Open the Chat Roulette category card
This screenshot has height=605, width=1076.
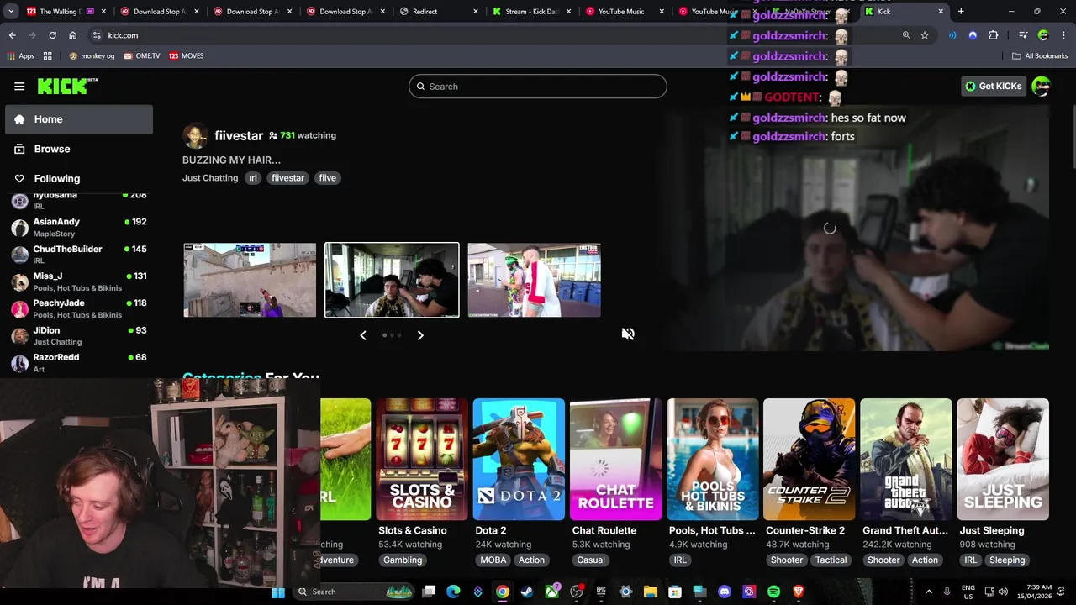(615, 460)
